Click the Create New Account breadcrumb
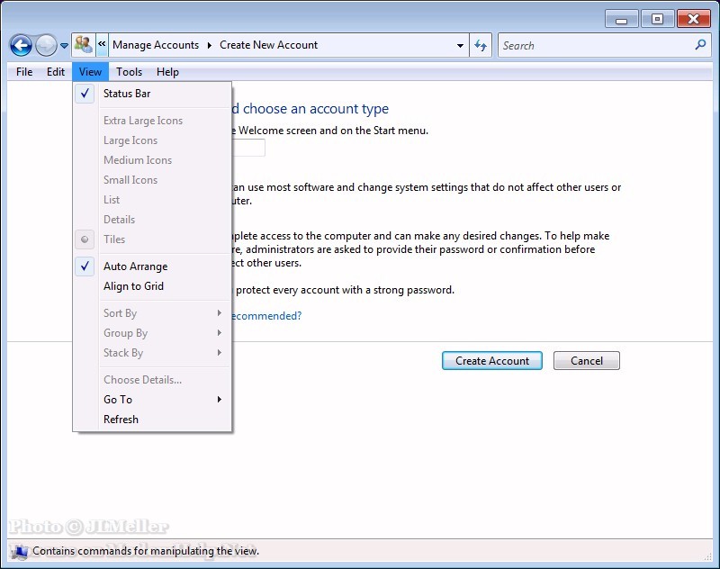The image size is (720, 569). pos(268,45)
